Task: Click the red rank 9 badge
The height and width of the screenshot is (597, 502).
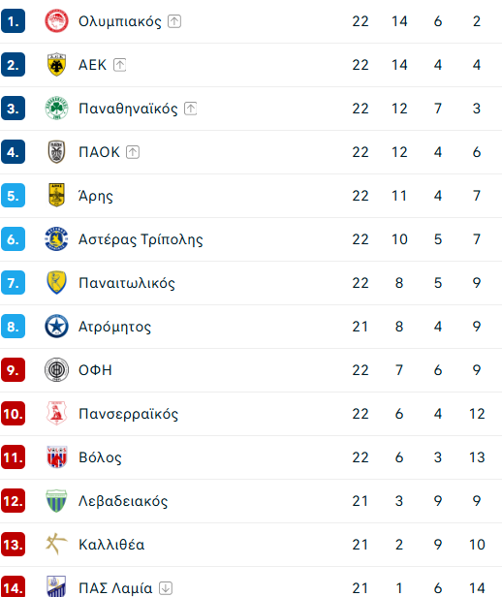Action: [x=13, y=369]
